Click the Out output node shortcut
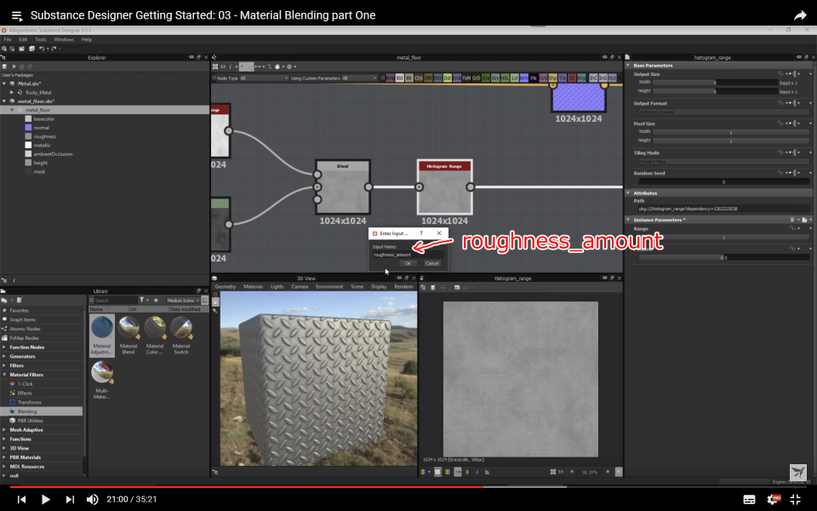Screen dimensions: 817x511 point(612,78)
